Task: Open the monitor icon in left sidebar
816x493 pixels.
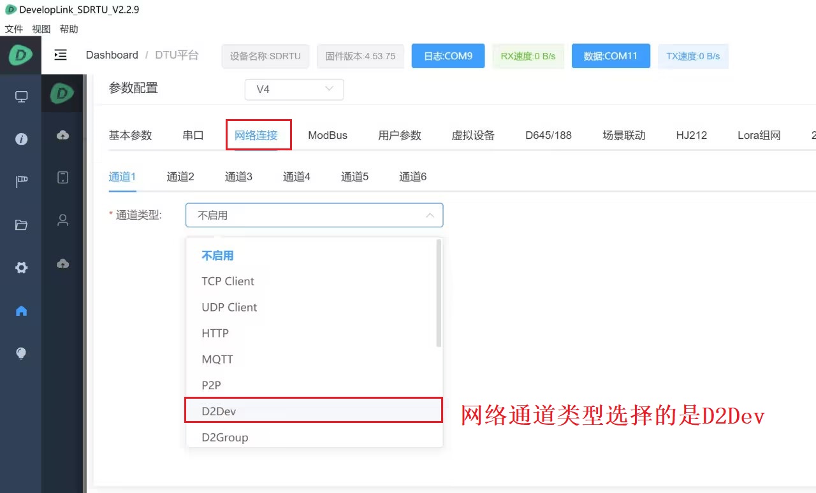Action: point(22,97)
